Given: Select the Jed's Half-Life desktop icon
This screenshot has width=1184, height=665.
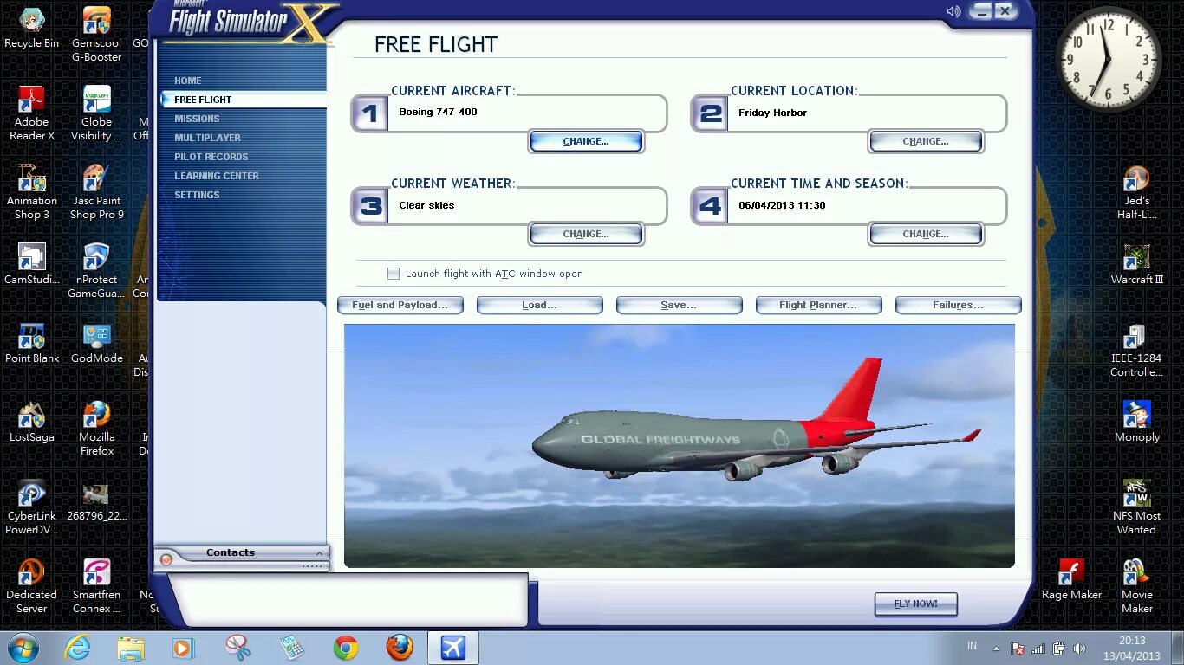Looking at the screenshot, I should [1136, 192].
